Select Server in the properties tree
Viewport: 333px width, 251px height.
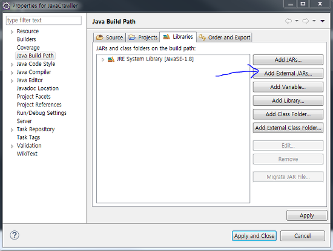[x=24, y=121]
